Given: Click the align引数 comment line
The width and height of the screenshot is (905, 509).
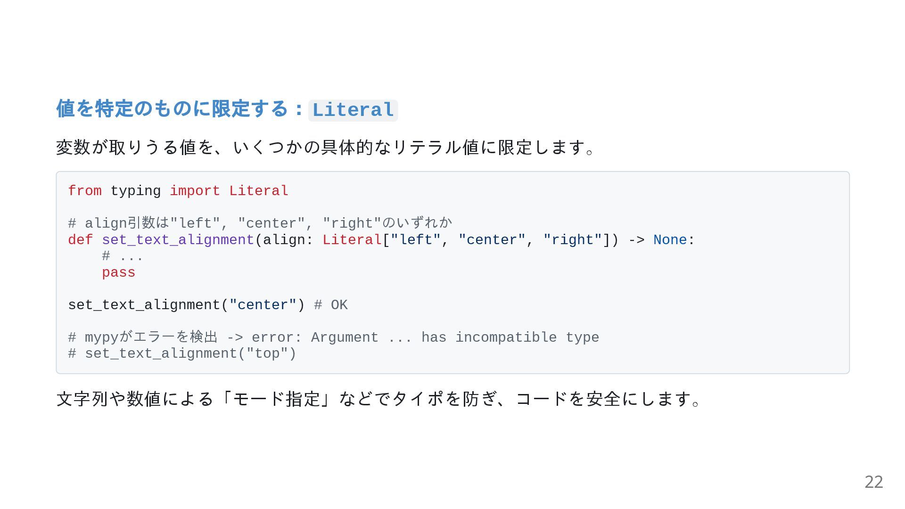Looking at the screenshot, I should (260, 223).
